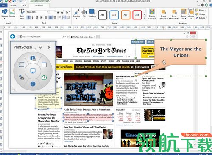Select rectangular area capture on wheel
Image resolution: width=212 pixels, height=155 pixels.
tap(22, 65)
